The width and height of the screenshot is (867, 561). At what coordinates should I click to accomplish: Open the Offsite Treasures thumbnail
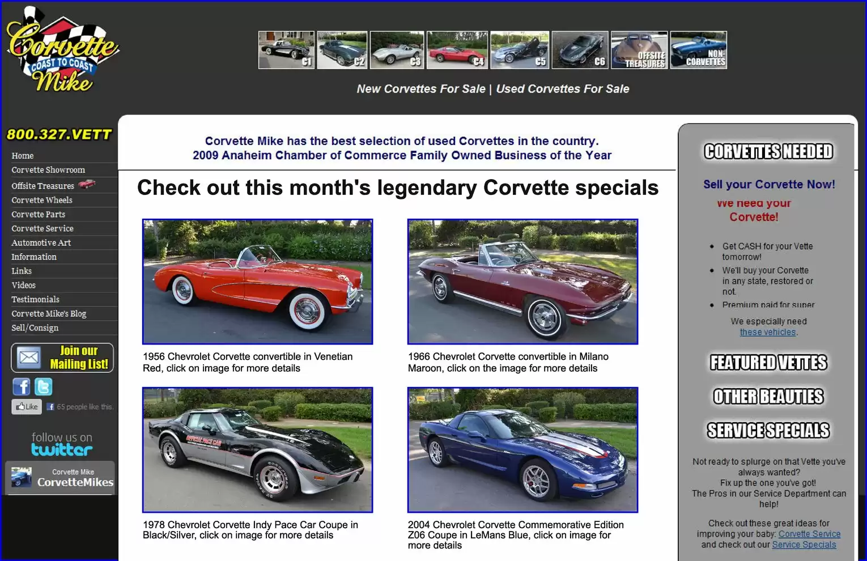[639, 50]
